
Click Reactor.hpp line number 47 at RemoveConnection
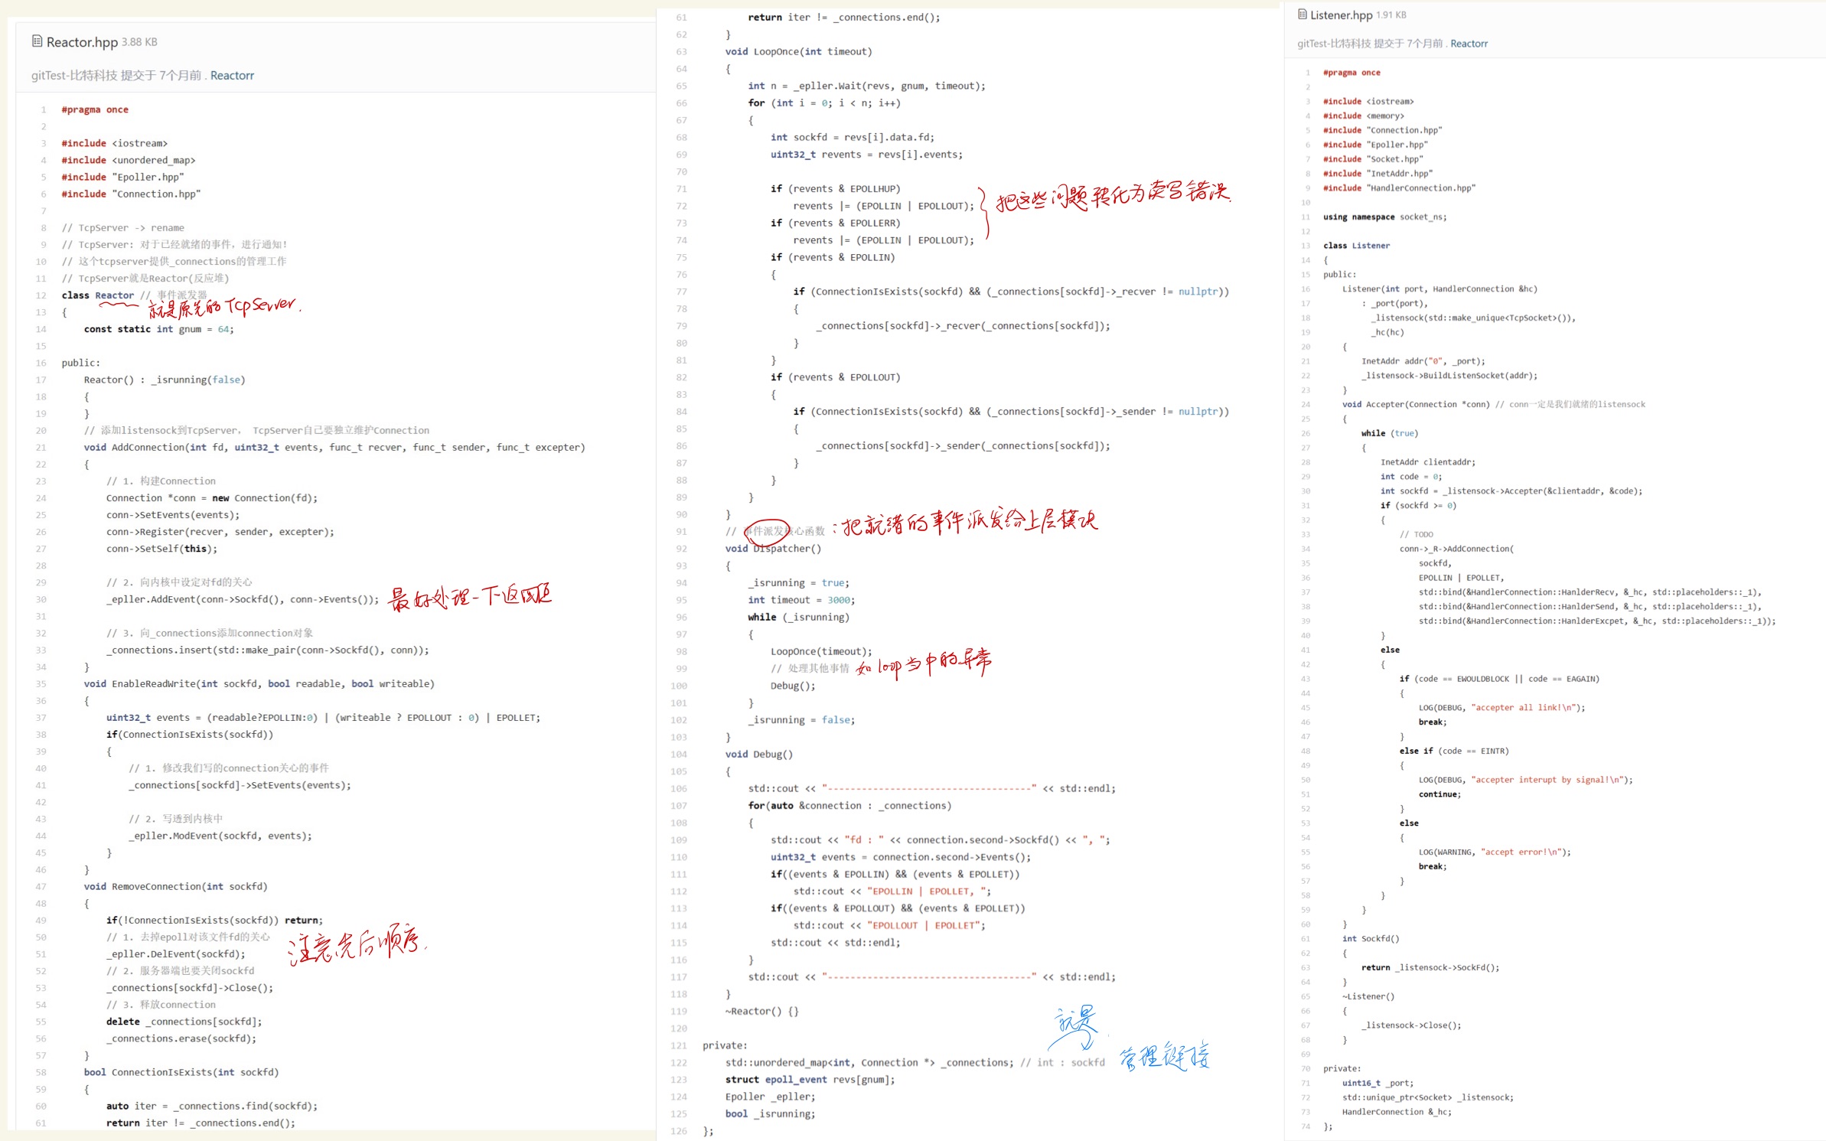tap(41, 887)
